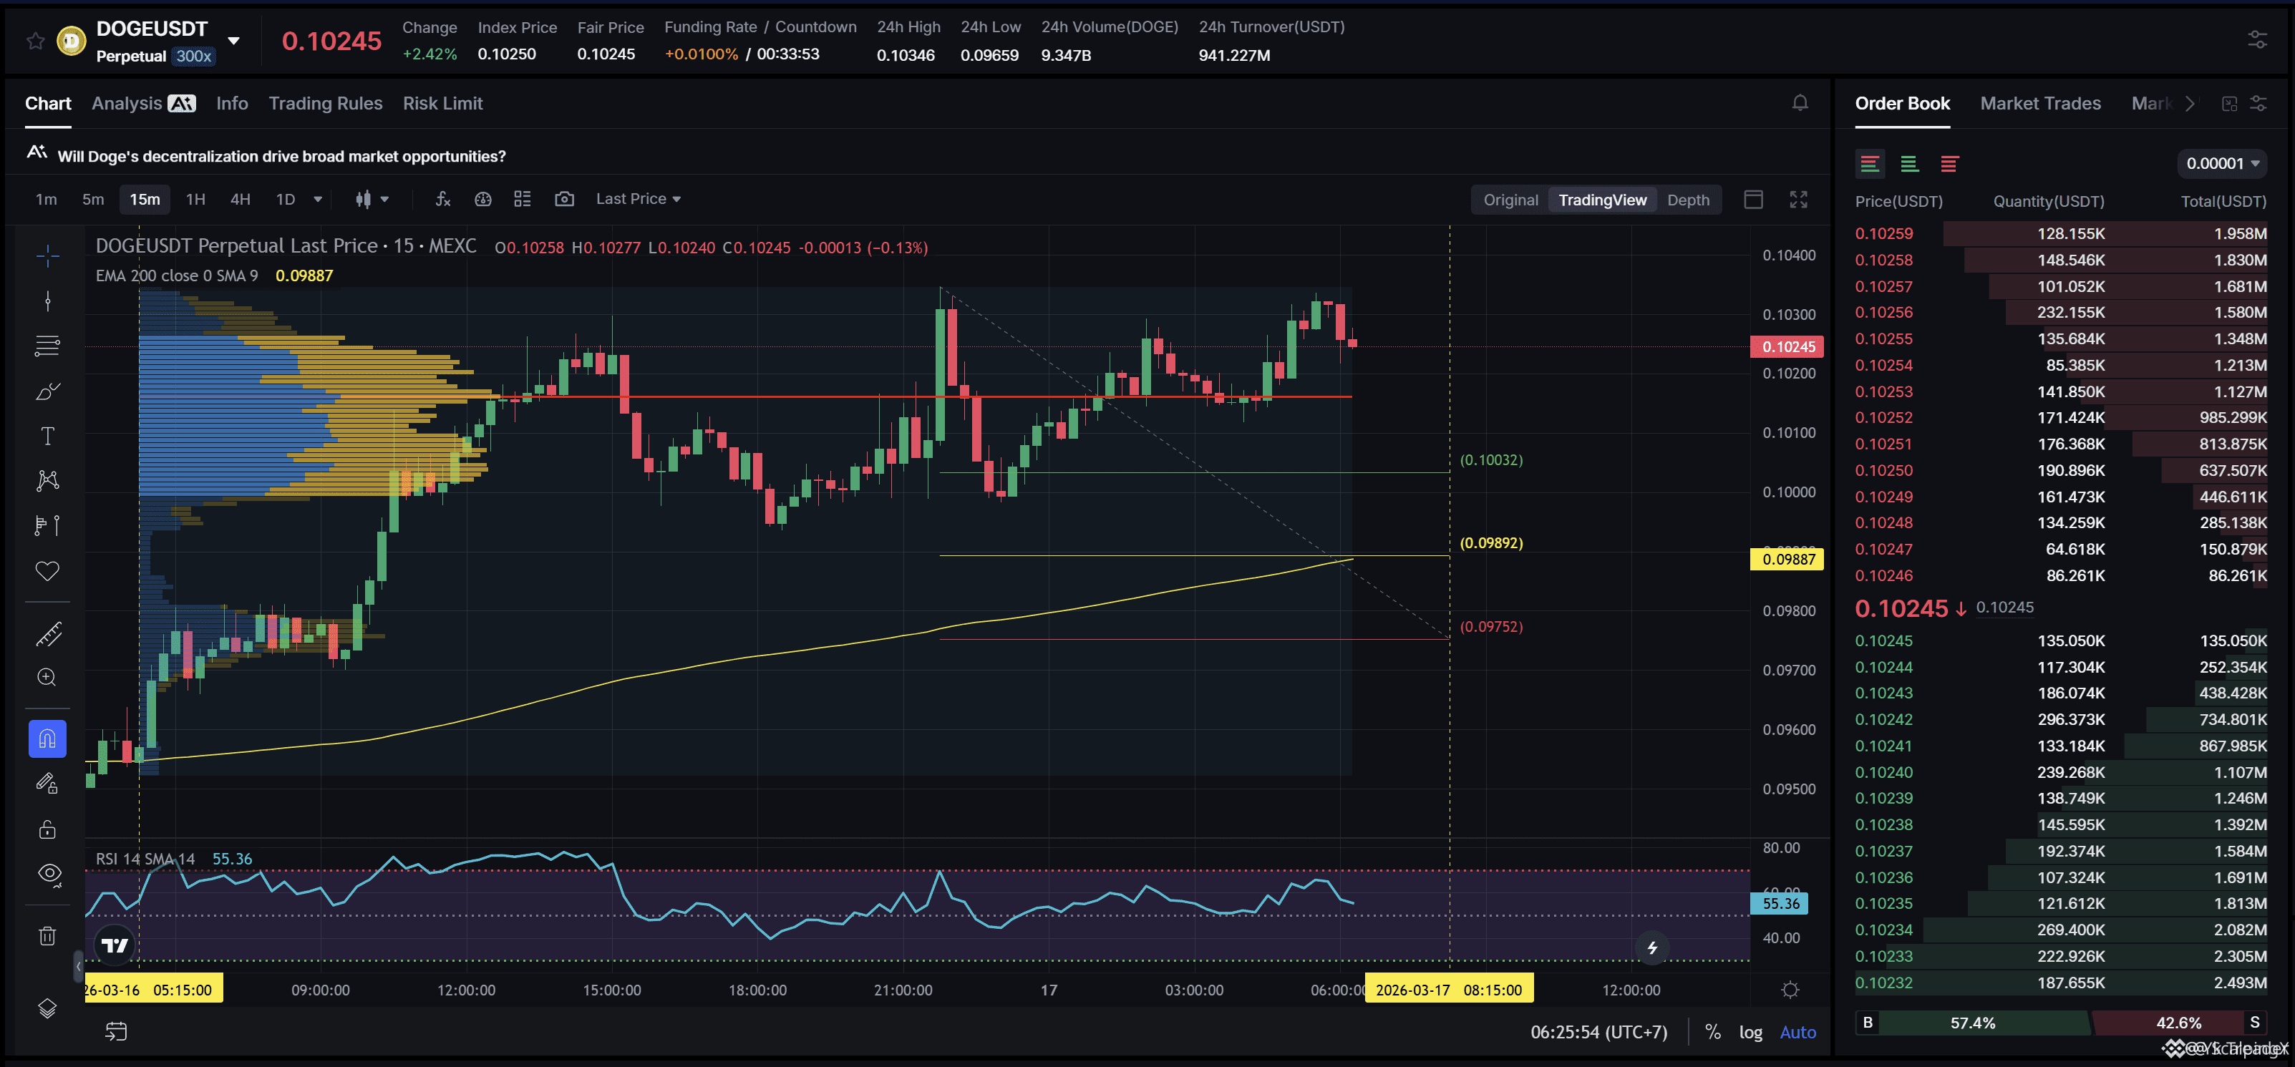Select the 5m timeframe
2295x1067 pixels.
(x=92, y=200)
